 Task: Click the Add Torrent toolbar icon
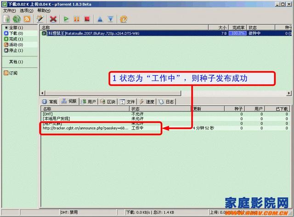pos(6,19)
